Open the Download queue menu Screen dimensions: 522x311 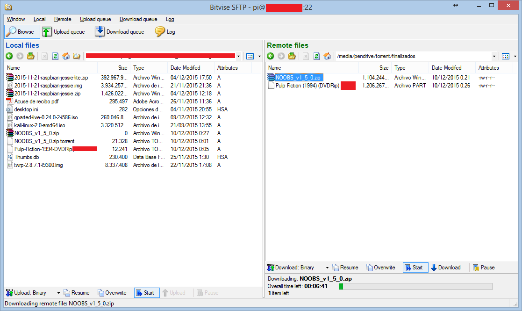pos(138,19)
